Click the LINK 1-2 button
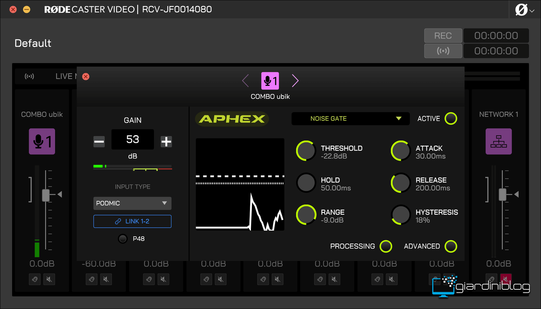541x309 pixels. [x=132, y=222]
